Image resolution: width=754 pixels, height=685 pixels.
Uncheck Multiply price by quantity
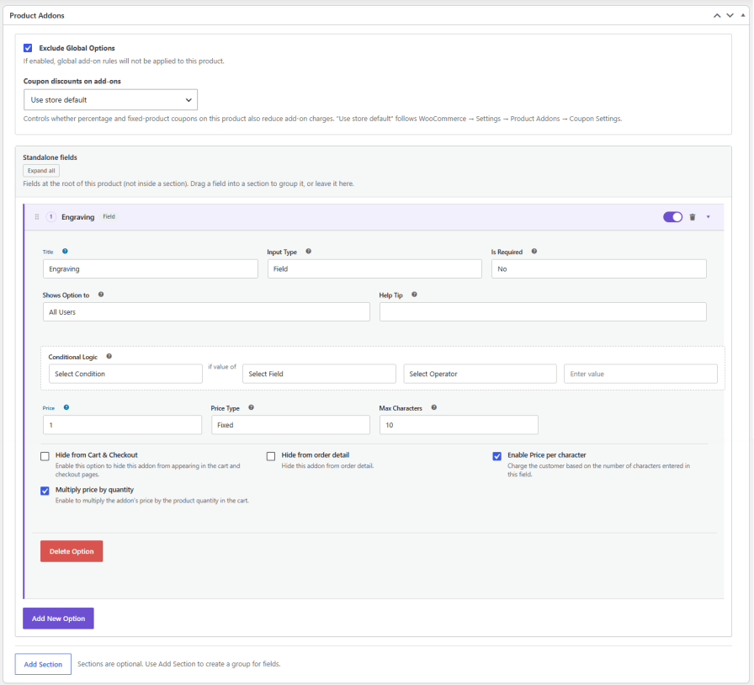[45, 491]
